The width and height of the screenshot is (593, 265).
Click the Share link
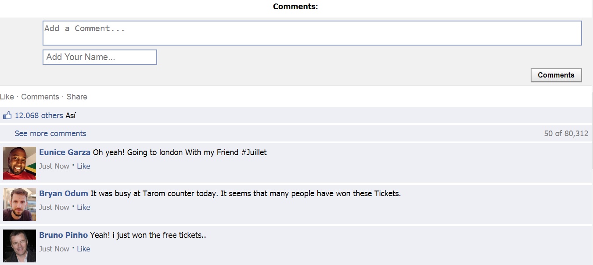(x=77, y=97)
